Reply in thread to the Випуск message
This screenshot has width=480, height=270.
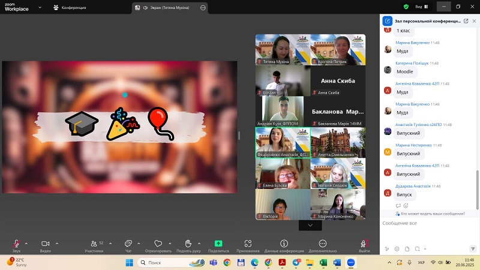(x=398, y=206)
